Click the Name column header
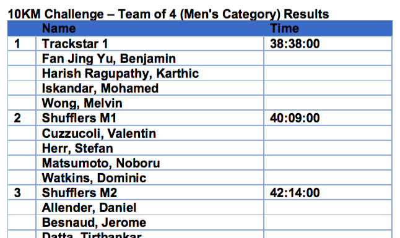 click(x=59, y=28)
